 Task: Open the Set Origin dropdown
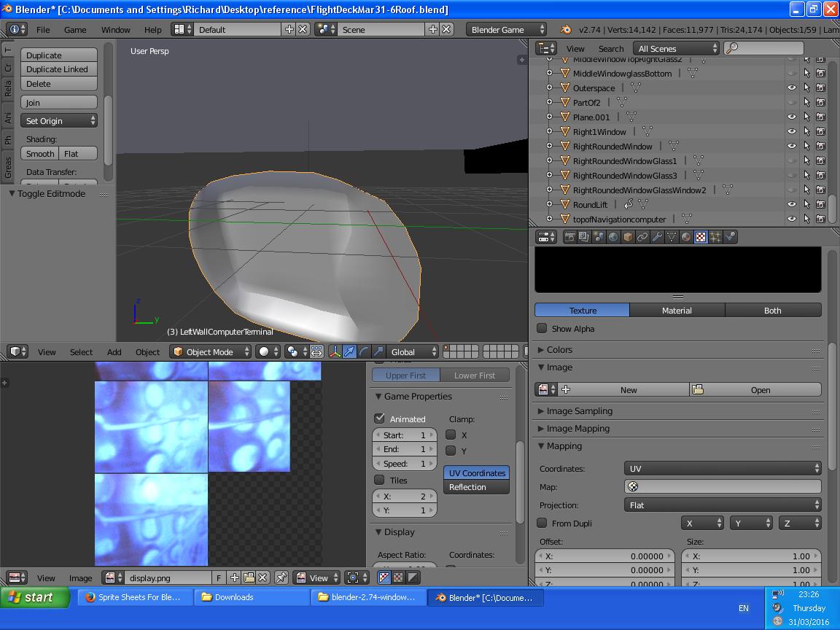click(x=59, y=121)
